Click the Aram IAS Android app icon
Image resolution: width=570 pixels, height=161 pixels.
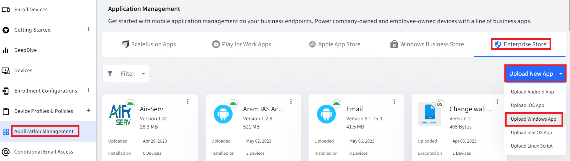(223, 114)
